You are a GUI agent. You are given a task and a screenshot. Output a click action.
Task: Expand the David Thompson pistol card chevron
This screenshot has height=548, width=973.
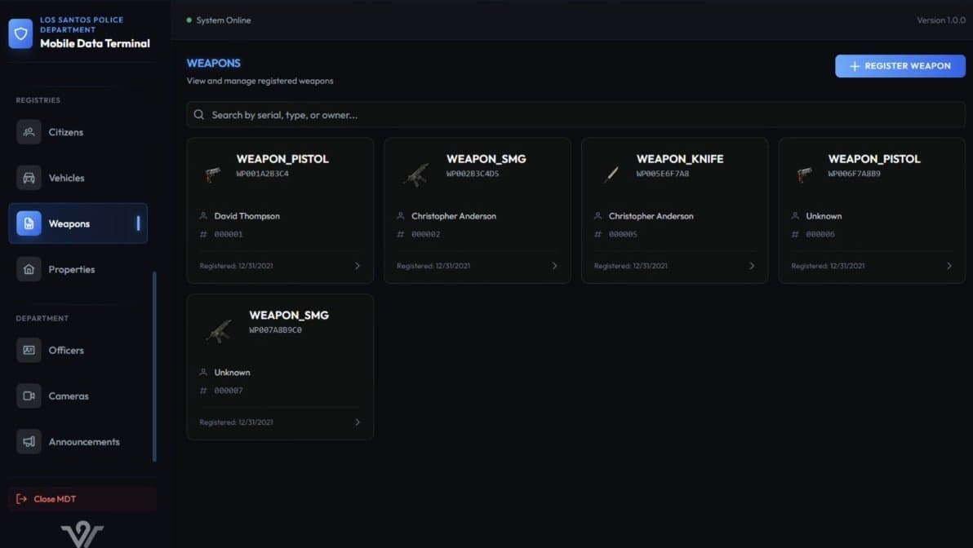coord(358,266)
